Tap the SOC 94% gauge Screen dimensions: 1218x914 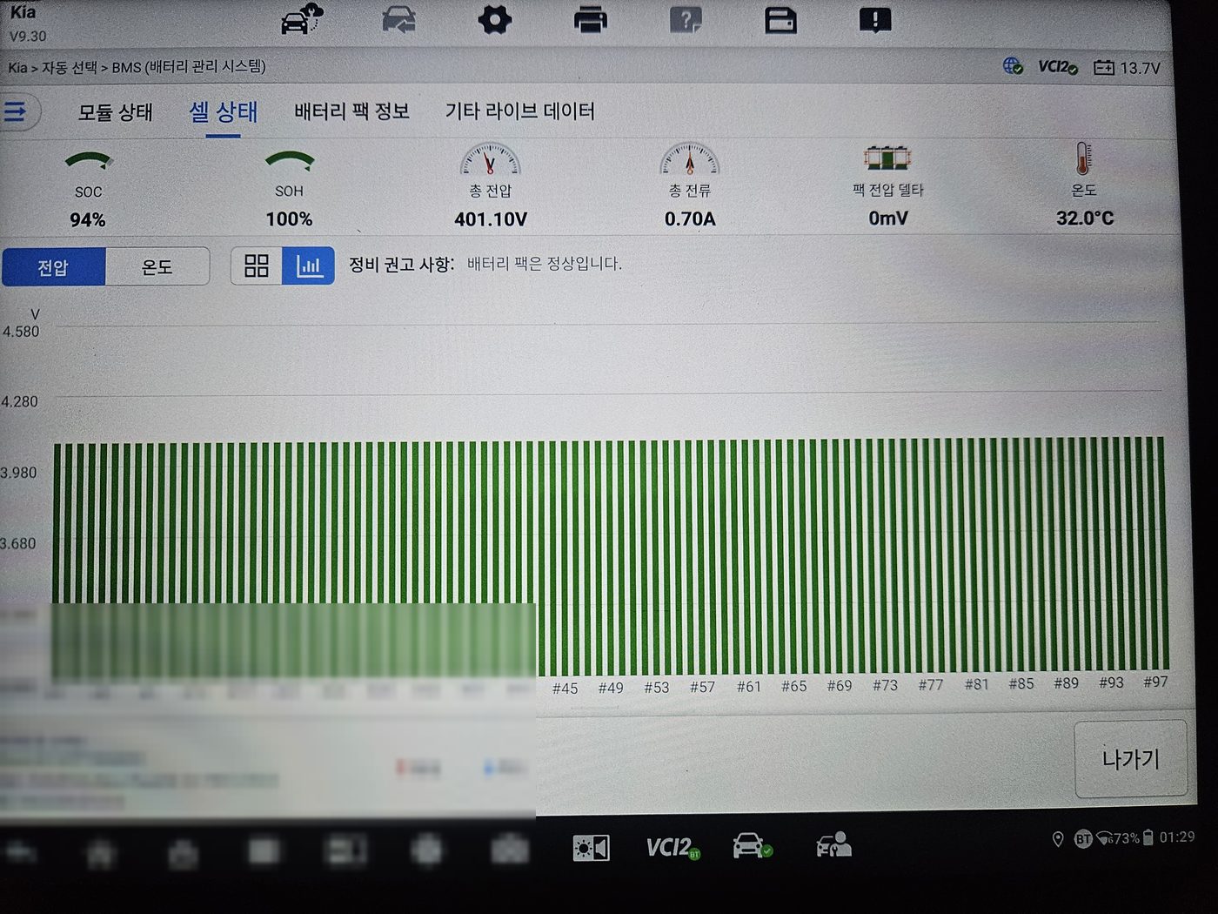(x=88, y=190)
